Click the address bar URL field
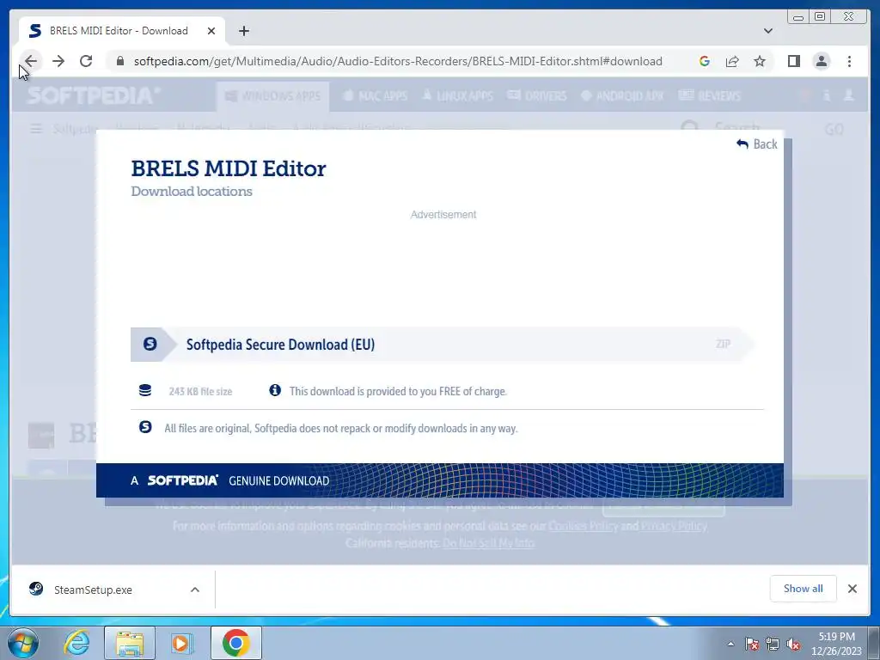Image resolution: width=880 pixels, height=660 pixels. tap(398, 61)
